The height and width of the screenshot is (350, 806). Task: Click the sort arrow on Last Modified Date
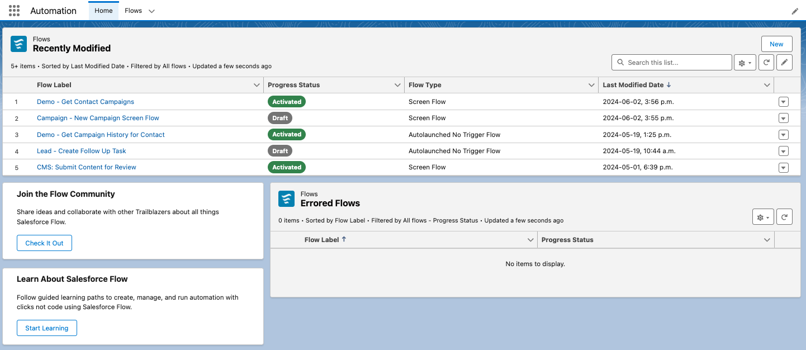click(669, 85)
